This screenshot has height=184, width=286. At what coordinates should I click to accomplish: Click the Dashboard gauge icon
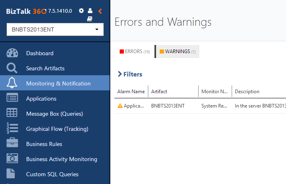(12, 53)
